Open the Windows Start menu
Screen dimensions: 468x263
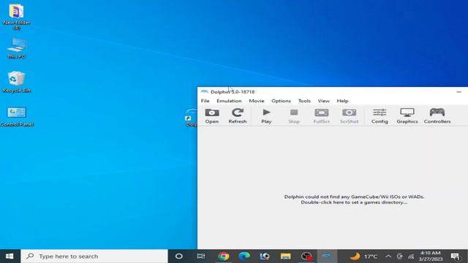pos(10,256)
